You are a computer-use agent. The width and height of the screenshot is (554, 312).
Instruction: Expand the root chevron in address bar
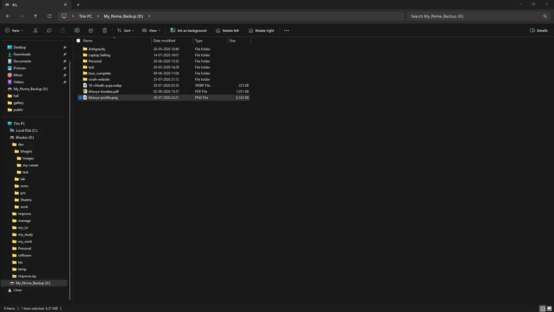(x=73, y=16)
